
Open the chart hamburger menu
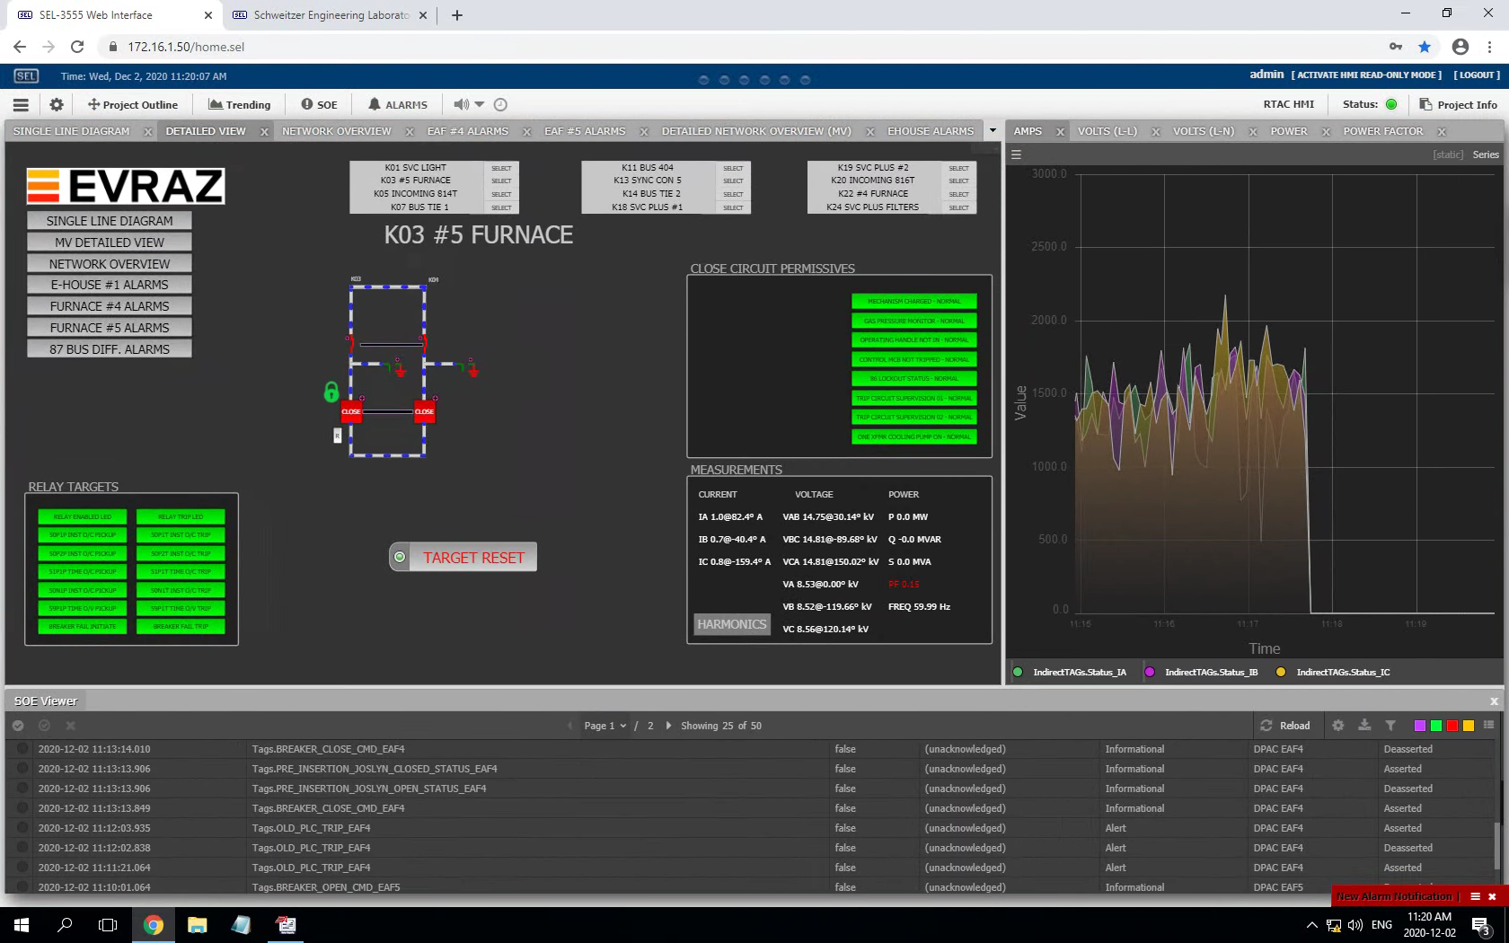[1017, 154]
